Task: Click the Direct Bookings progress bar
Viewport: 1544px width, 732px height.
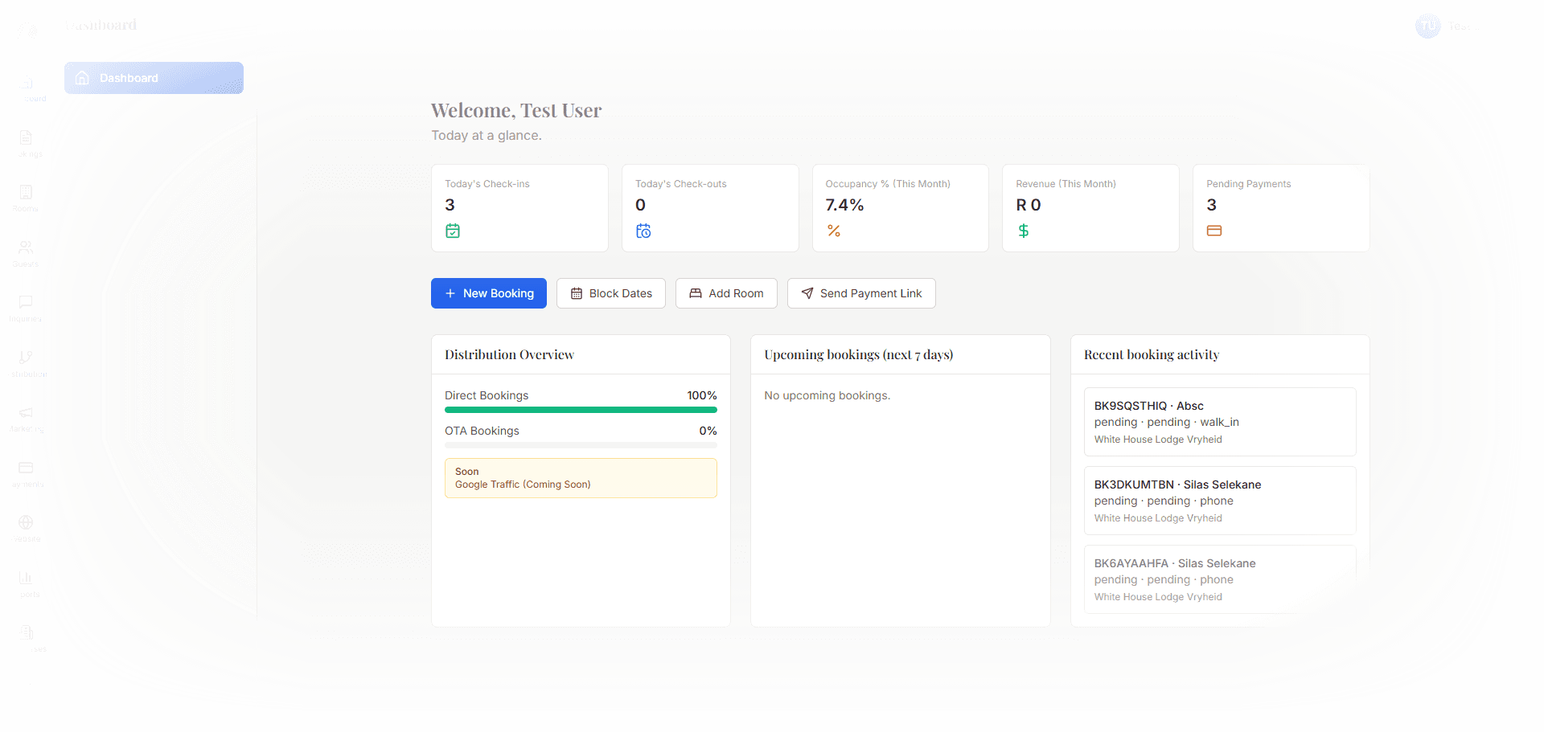Action: pyautogui.click(x=581, y=410)
